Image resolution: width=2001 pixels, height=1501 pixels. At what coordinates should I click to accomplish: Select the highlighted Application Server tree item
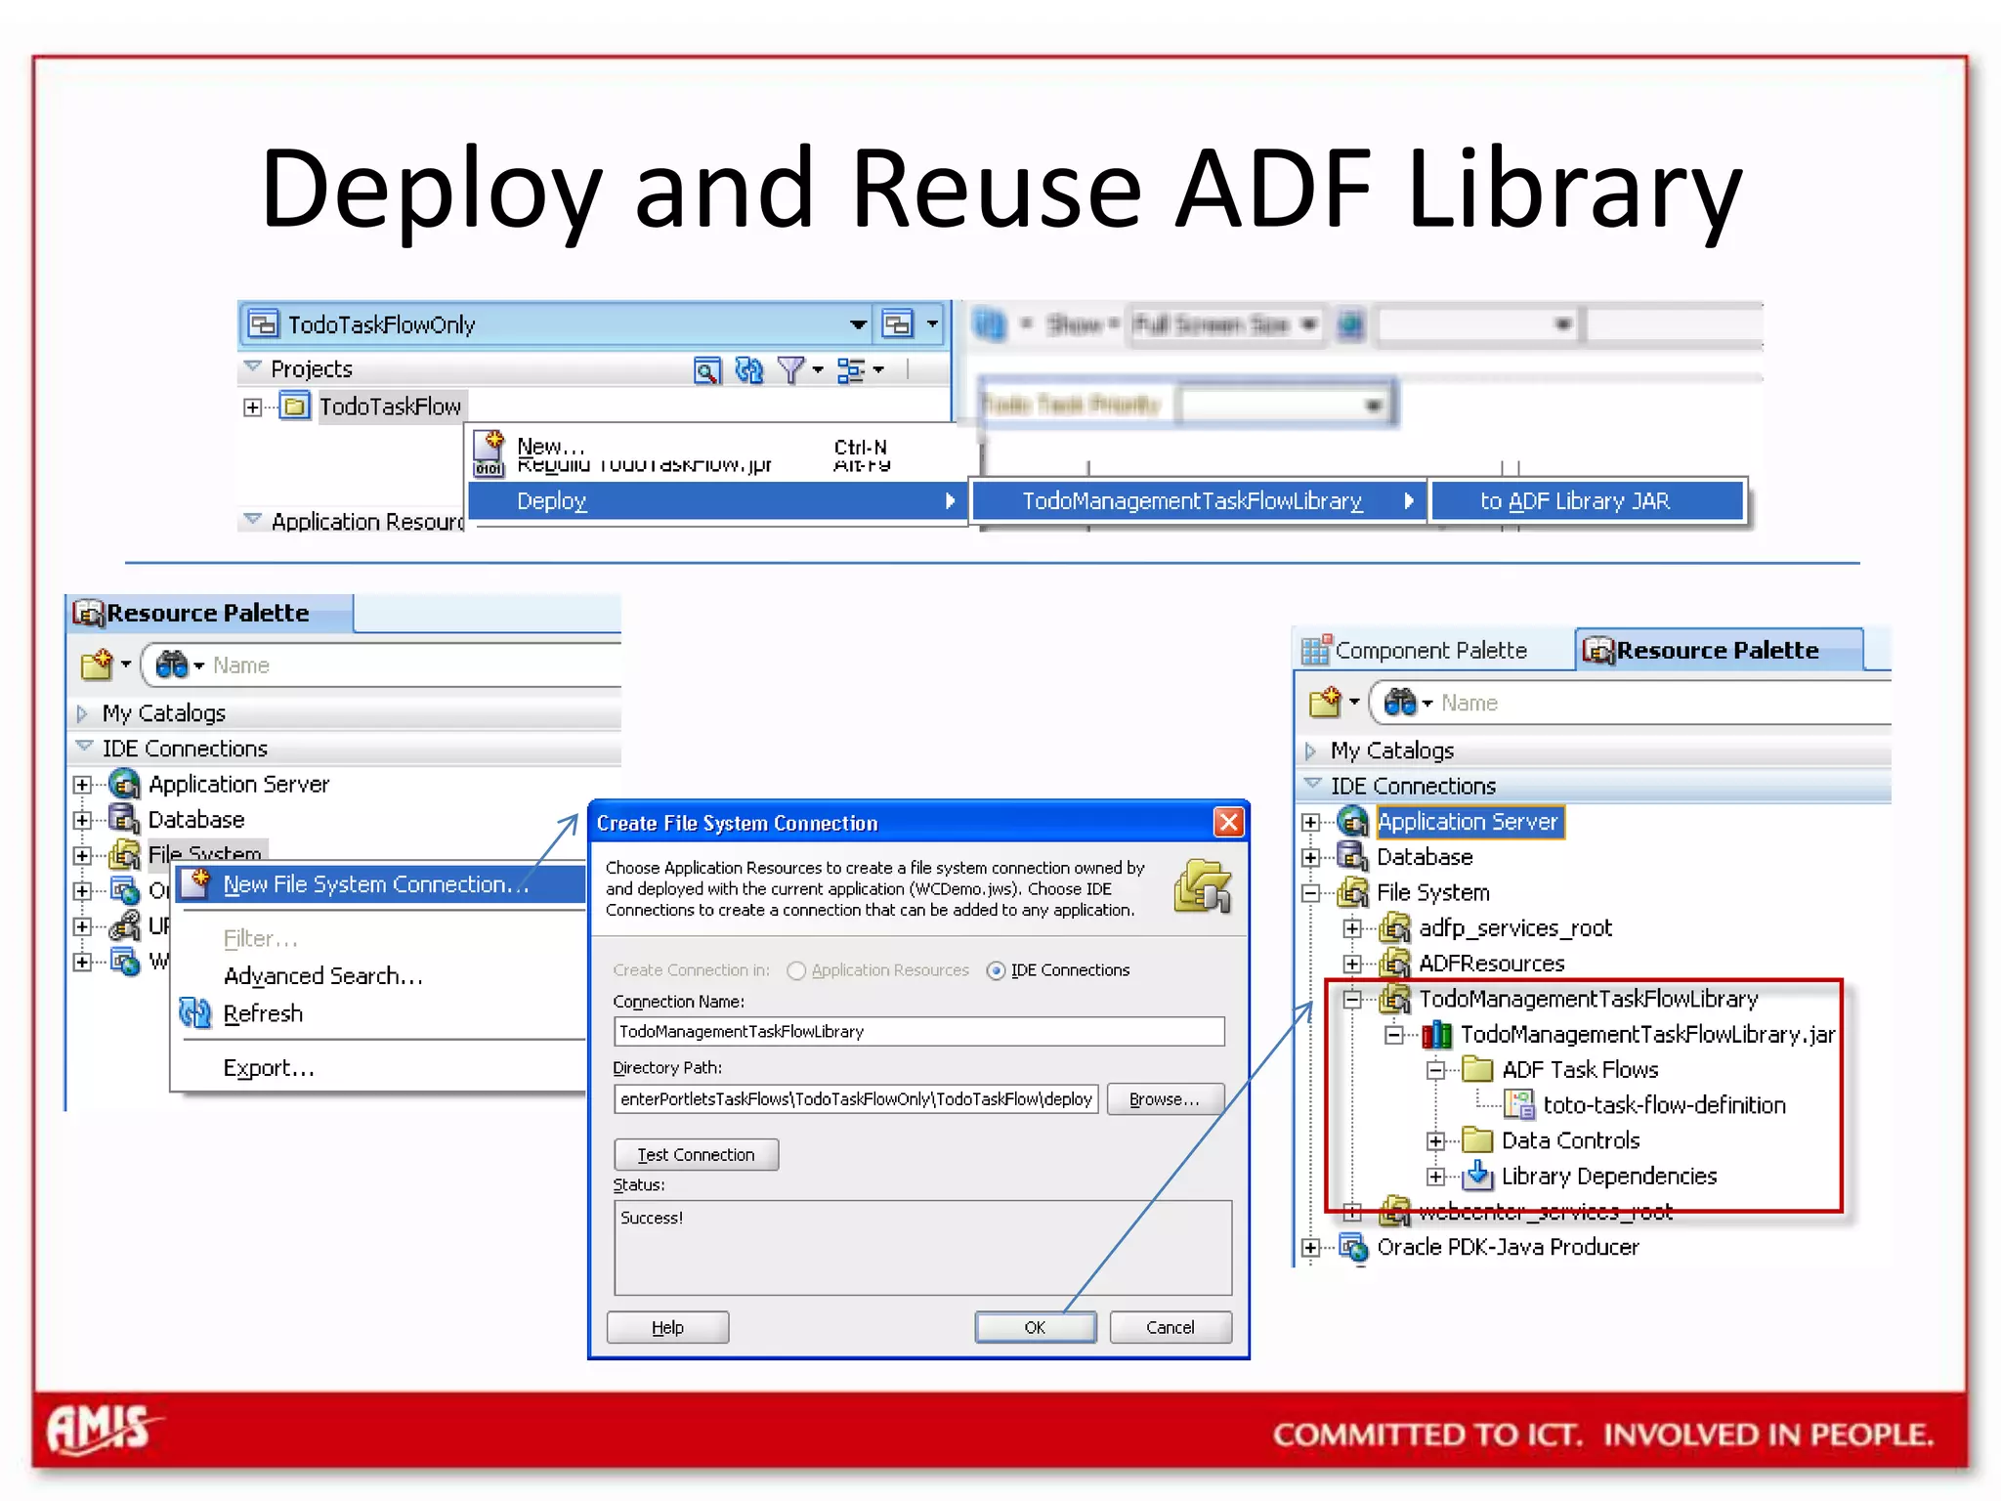tap(1469, 822)
